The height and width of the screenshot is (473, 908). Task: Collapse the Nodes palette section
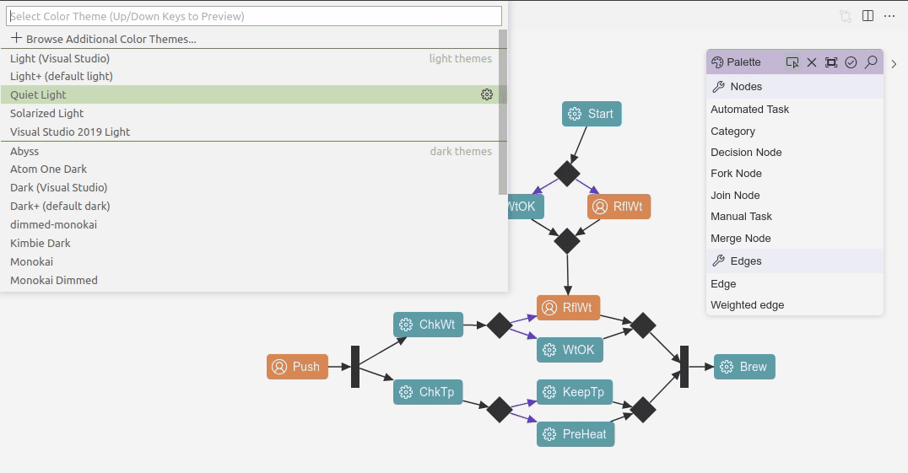(x=745, y=87)
